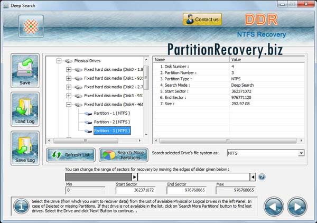Screen dimensions: 317x223
Task: Click the info icon in bottom panel
Action: coord(21,207)
